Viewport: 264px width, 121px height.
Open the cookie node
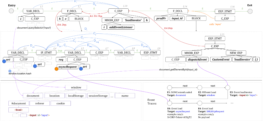click(x=60, y=103)
